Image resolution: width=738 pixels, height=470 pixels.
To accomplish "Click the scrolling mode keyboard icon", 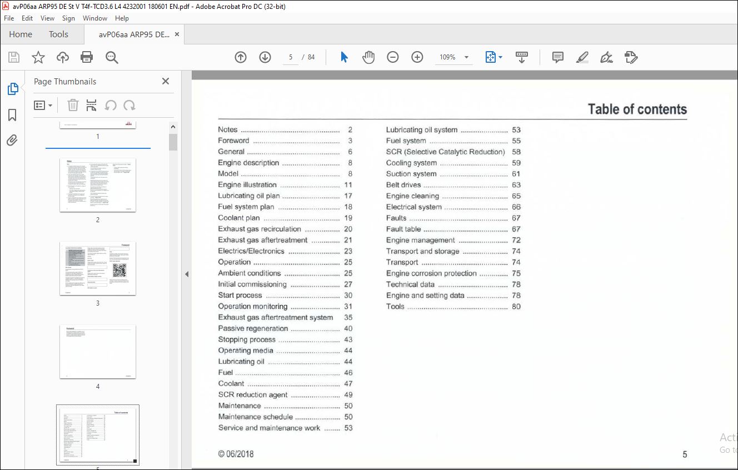I will tap(522, 57).
